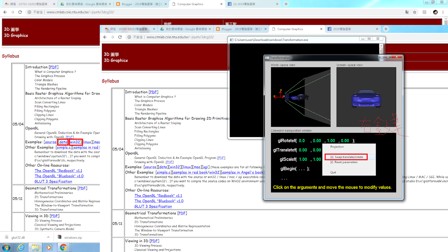448x252 pixels.
Task: Open the [win32] link in the left background page
Action: pyautogui.click(x=76, y=142)
